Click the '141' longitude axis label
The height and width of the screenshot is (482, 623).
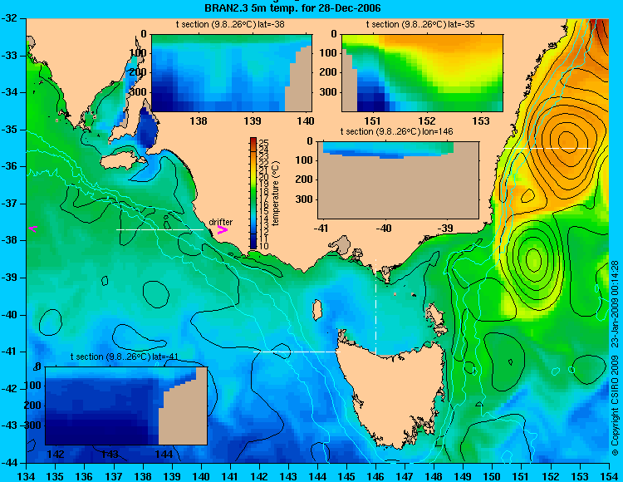230,476
